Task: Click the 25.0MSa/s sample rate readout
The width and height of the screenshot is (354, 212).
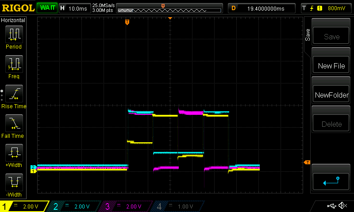Action: [104, 5]
